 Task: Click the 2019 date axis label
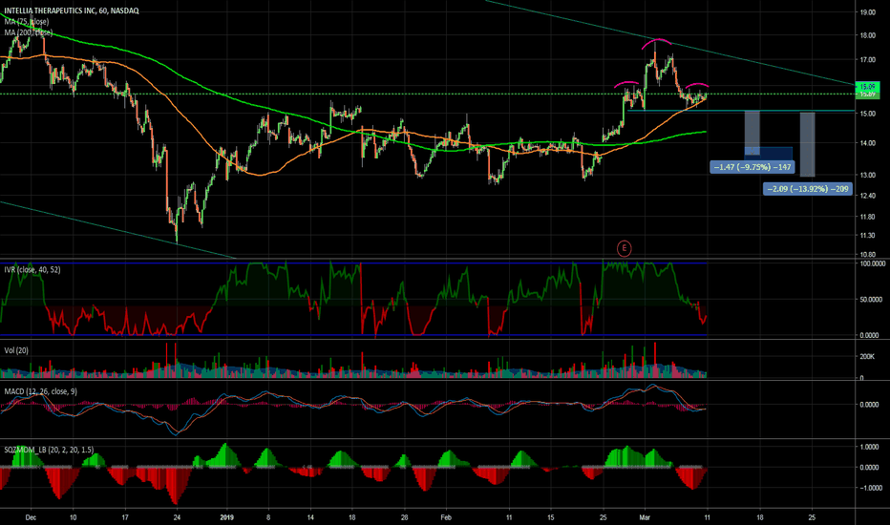(226, 517)
